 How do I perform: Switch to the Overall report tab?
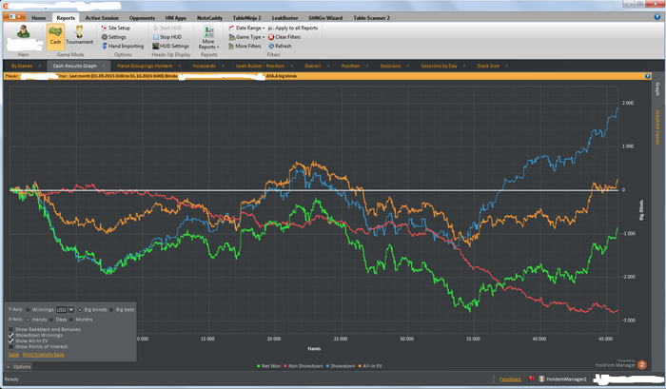tap(313, 66)
